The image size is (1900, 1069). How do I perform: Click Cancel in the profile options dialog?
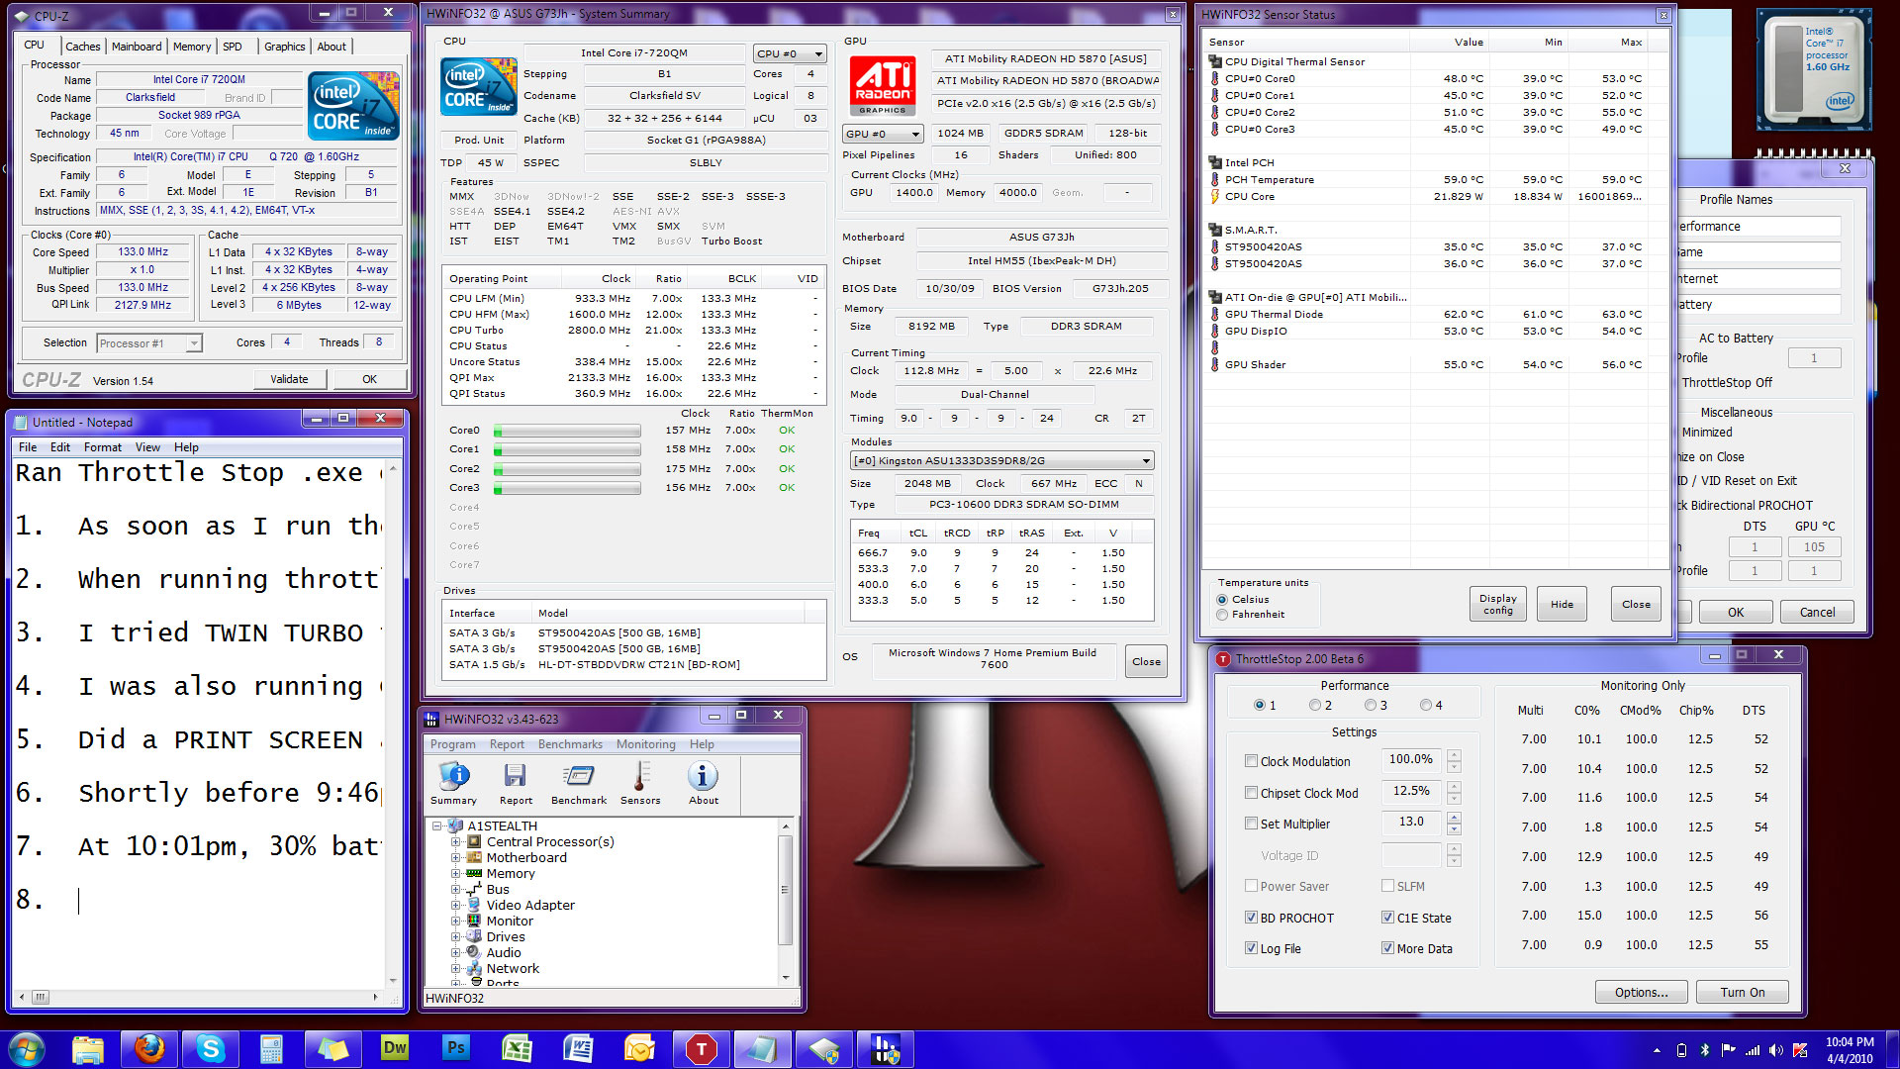coord(1817,612)
